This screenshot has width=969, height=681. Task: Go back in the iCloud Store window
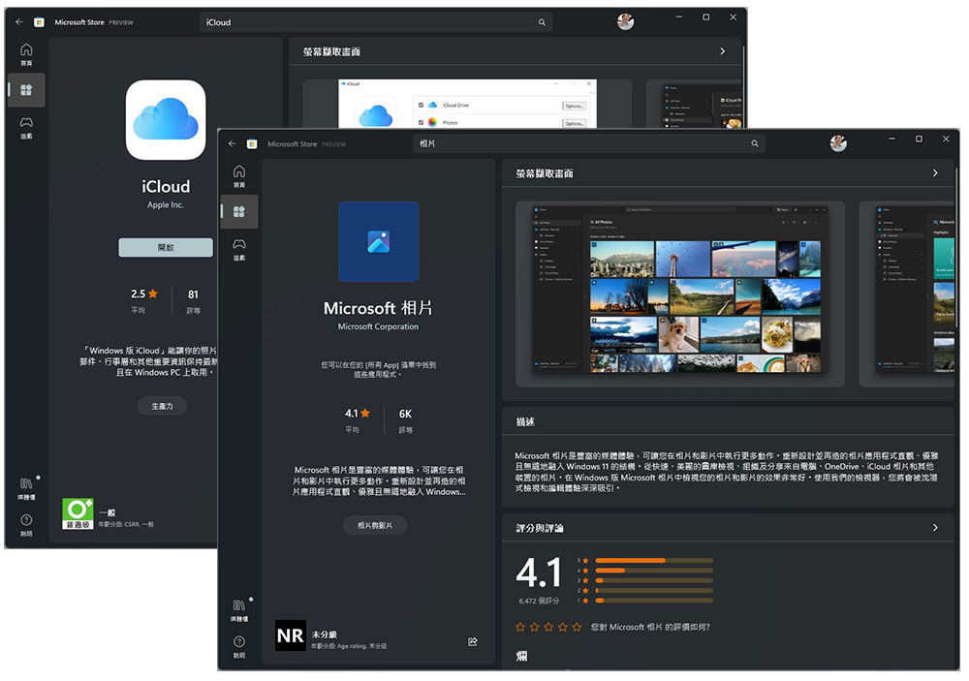pyautogui.click(x=19, y=21)
